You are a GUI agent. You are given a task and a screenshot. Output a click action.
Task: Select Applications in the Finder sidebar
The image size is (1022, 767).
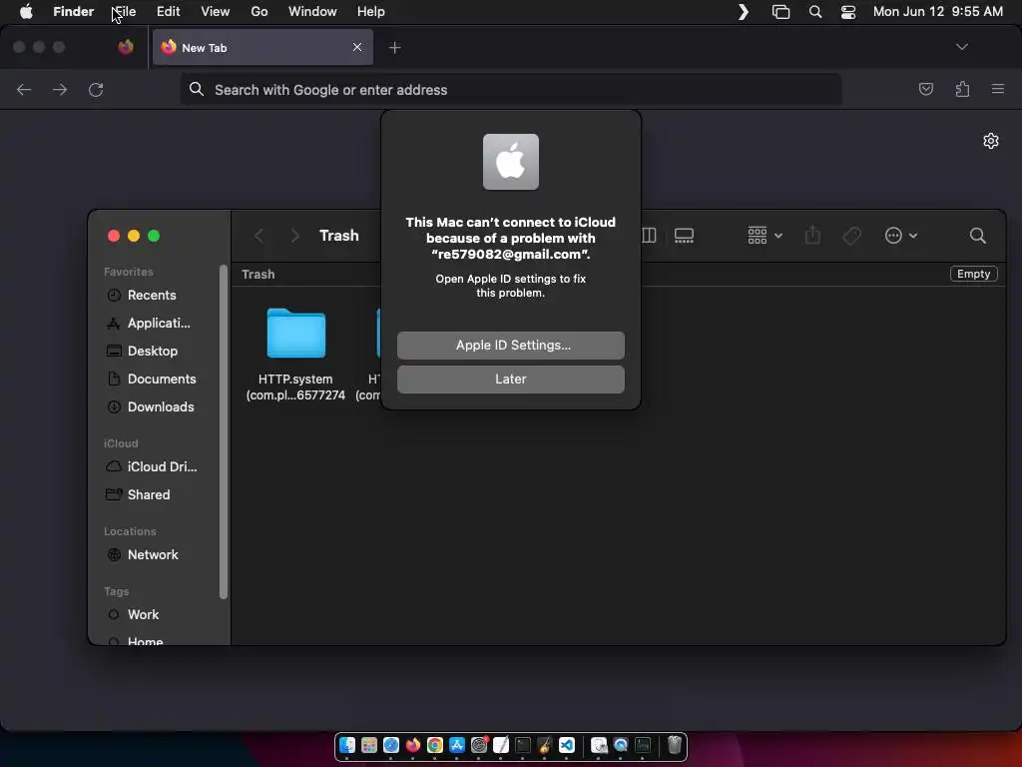pos(161,323)
